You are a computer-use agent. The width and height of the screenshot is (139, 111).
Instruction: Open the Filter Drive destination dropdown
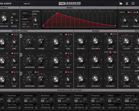pyautogui.click(x=98, y=105)
